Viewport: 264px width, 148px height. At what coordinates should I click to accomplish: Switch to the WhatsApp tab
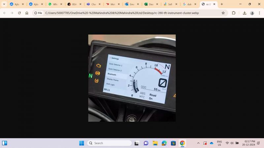(53, 4)
